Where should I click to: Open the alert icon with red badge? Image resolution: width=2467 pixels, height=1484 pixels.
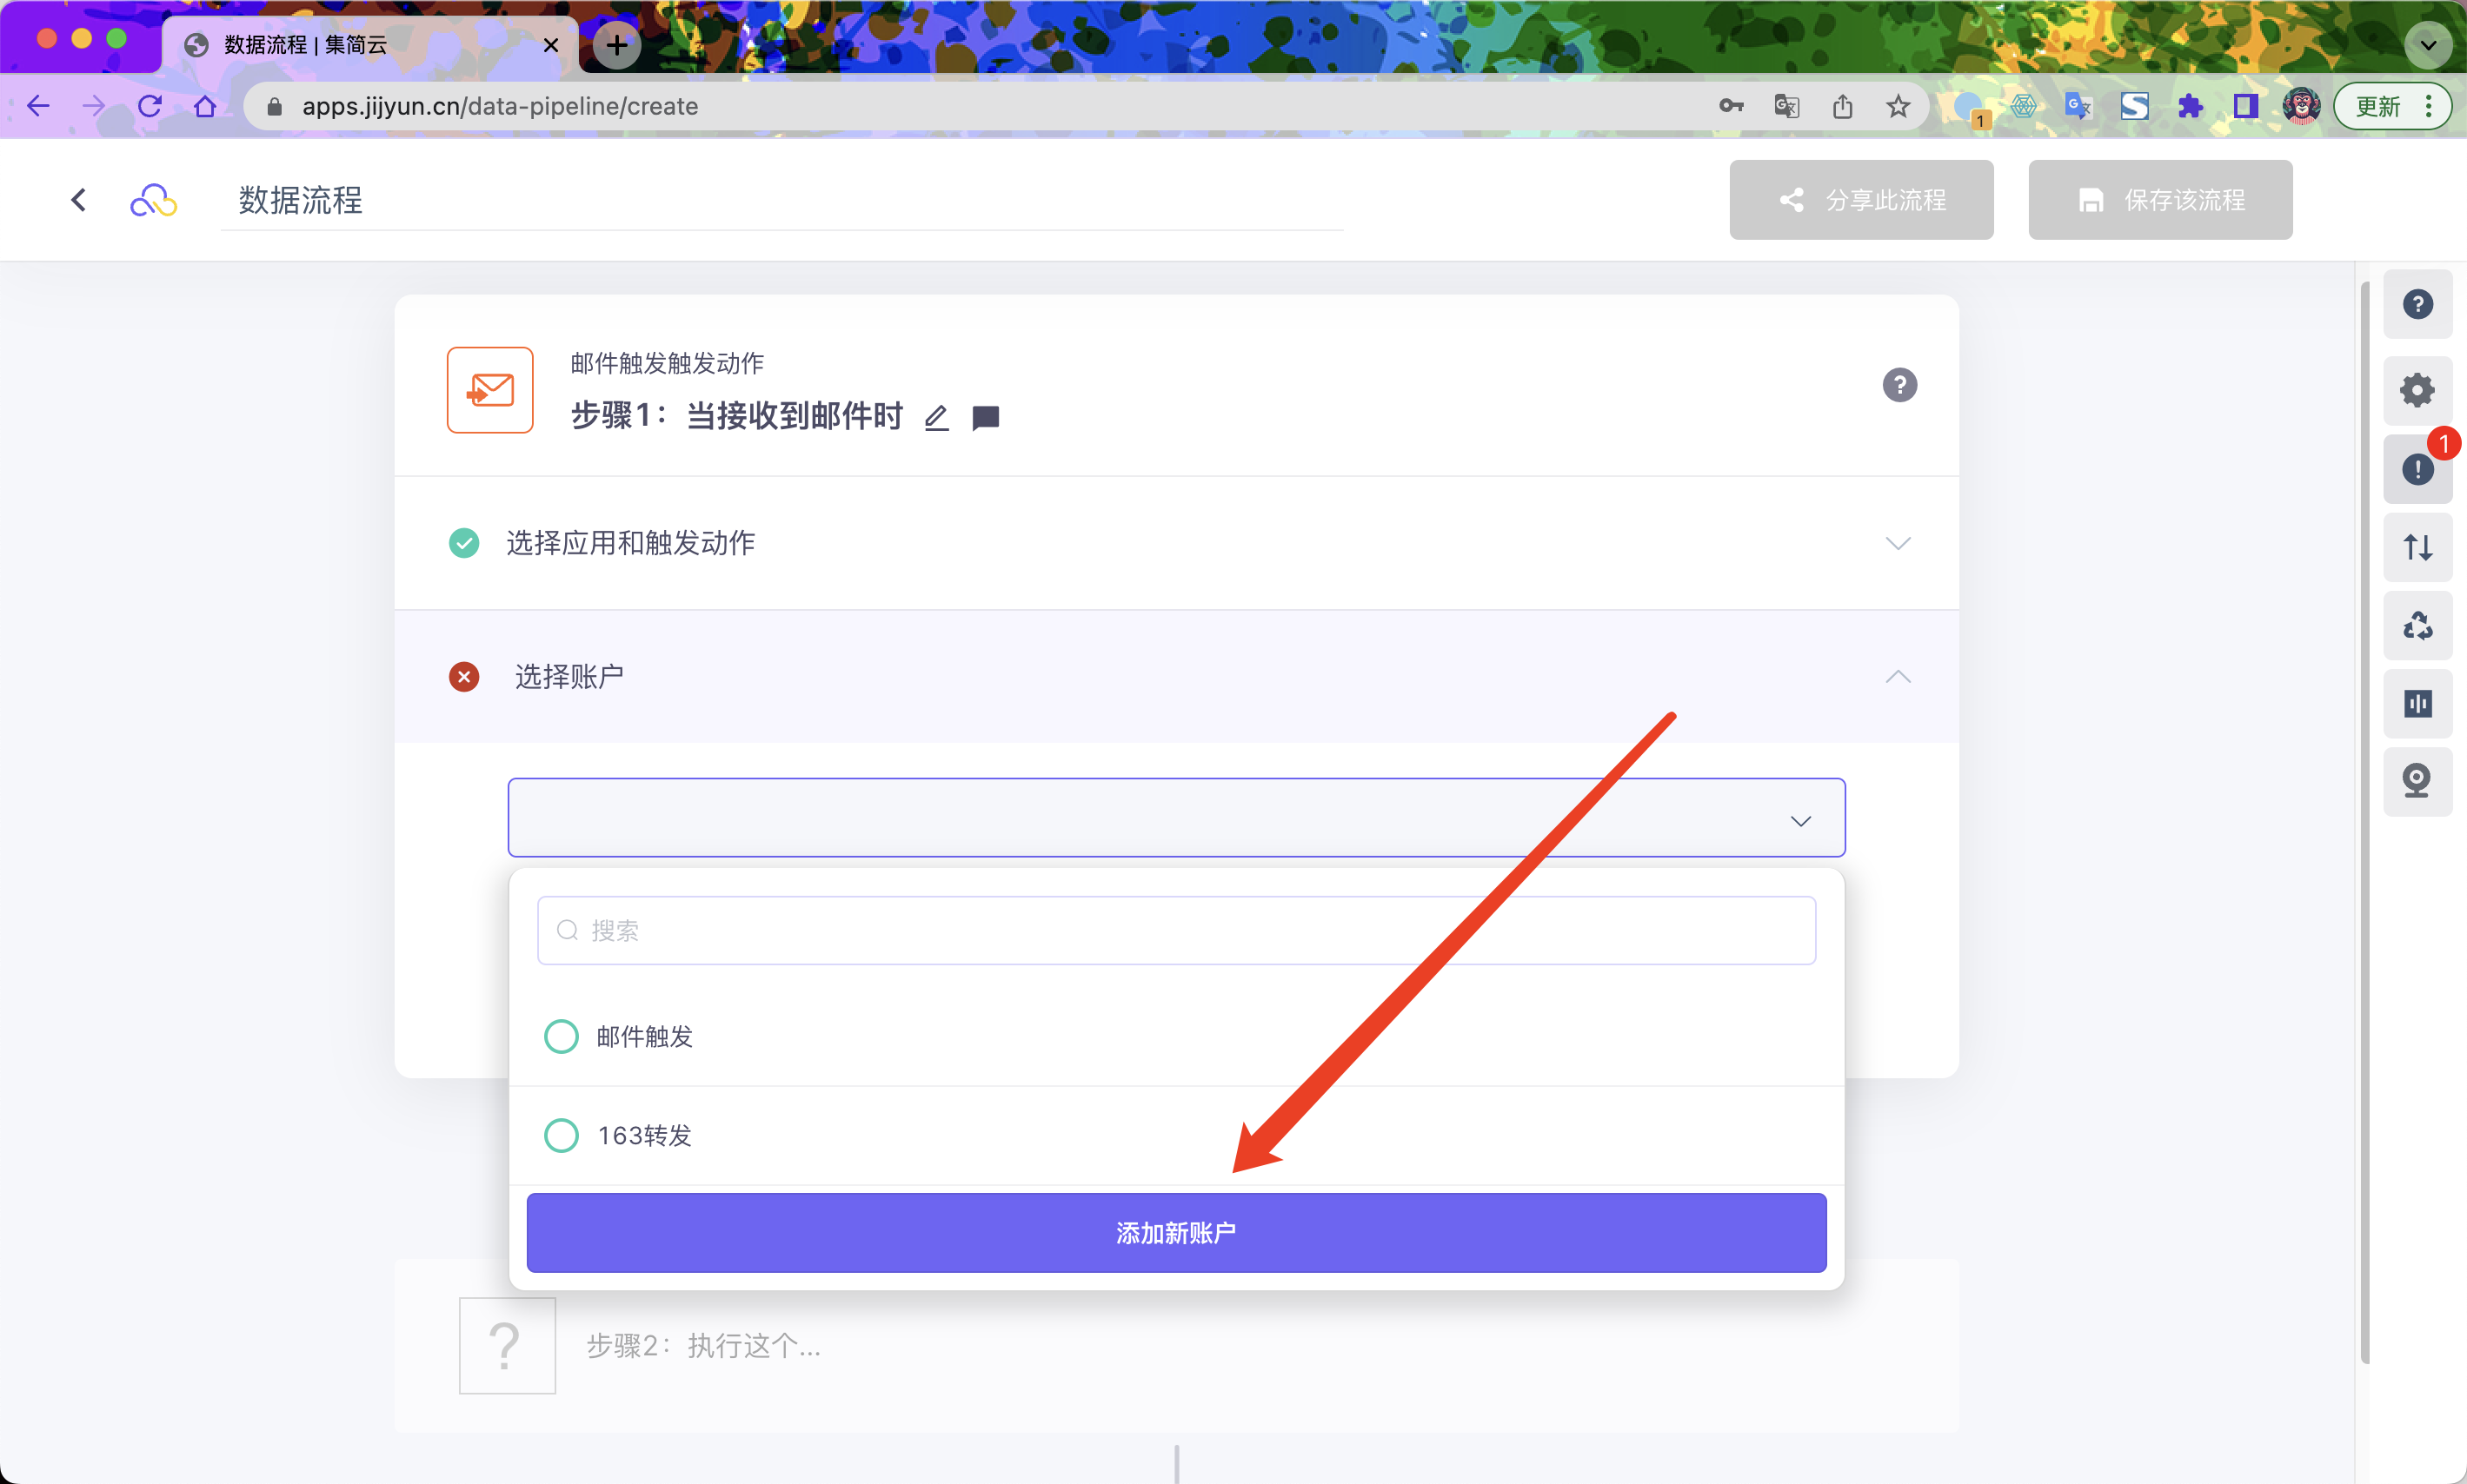pos(2417,468)
